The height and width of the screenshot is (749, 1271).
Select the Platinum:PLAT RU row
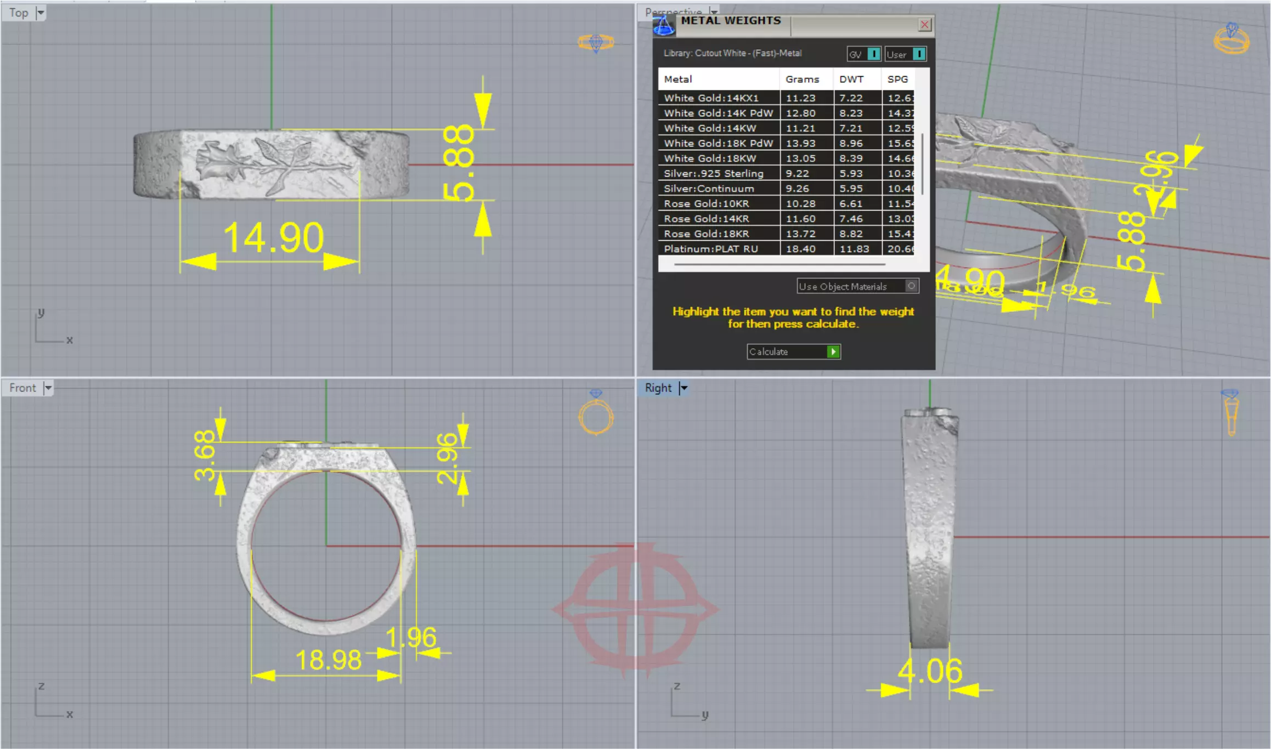tap(786, 248)
